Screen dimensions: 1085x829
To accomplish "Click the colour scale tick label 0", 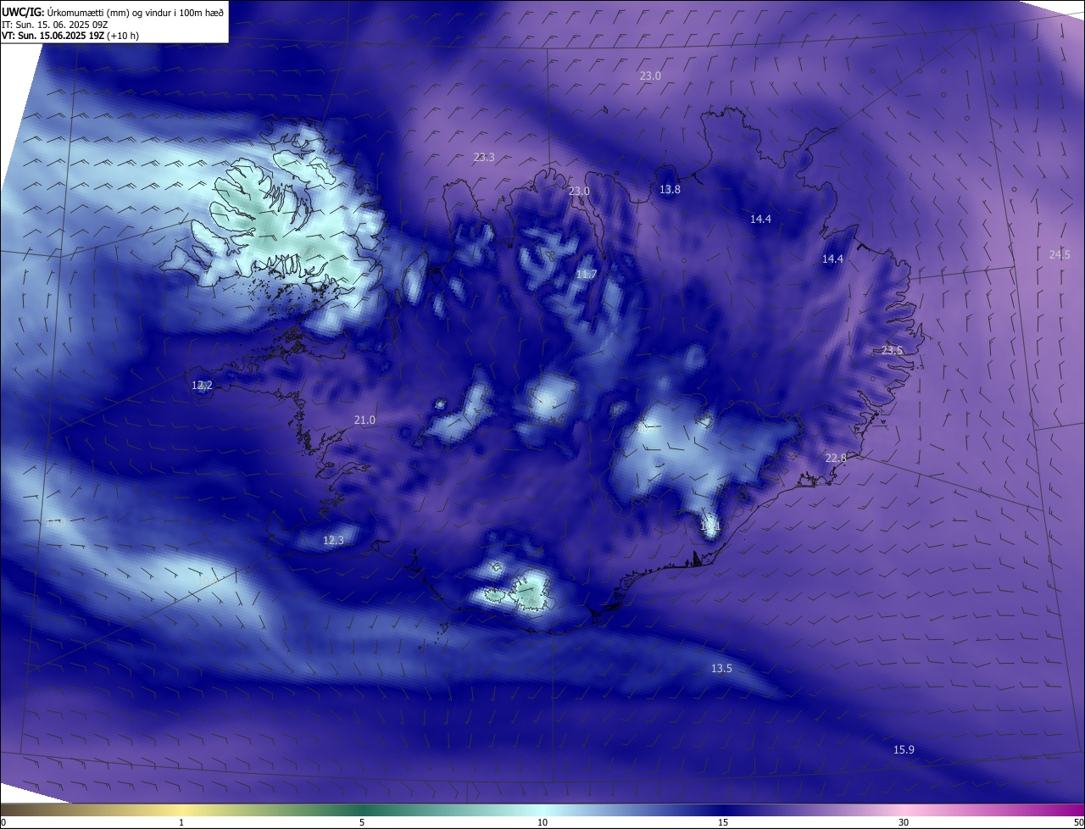I will [x=3, y=822].
